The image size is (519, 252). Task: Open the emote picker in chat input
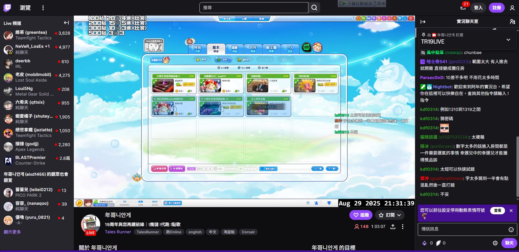click(x=511, y=230)
